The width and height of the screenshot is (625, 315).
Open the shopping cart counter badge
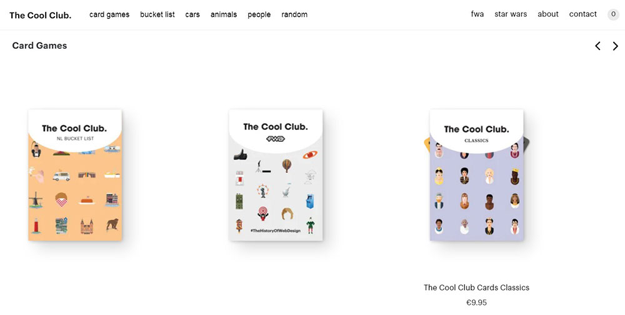pos(613,14)
